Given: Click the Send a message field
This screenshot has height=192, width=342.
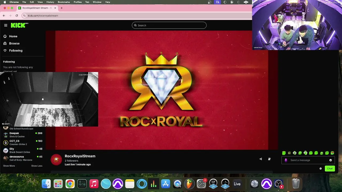Looking at the screenshot, I should click(x=308, y=160).
